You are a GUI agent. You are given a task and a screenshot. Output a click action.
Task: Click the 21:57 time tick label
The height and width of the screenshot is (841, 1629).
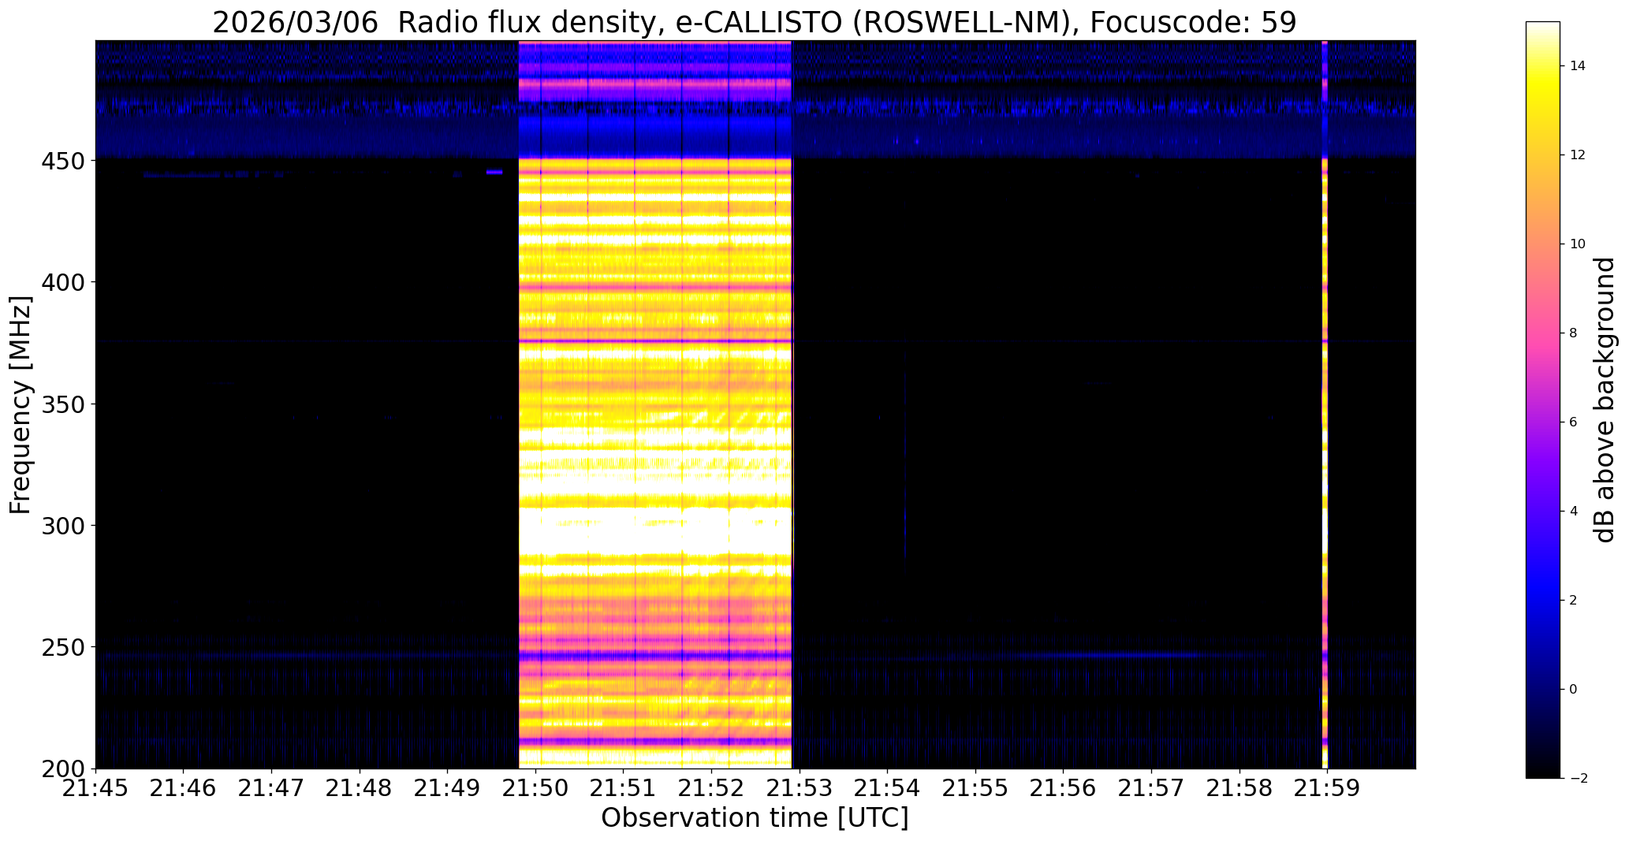1152,789
